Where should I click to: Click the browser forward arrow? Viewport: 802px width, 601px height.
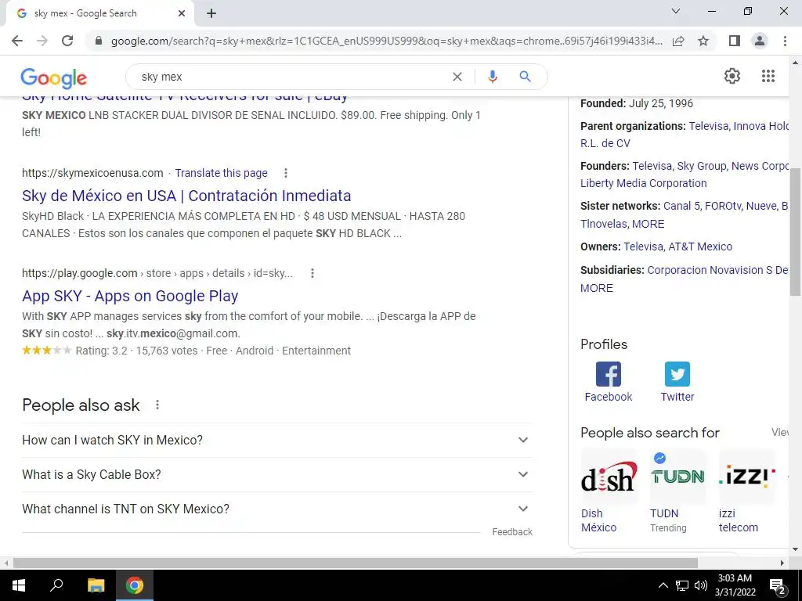pos(42,41)
